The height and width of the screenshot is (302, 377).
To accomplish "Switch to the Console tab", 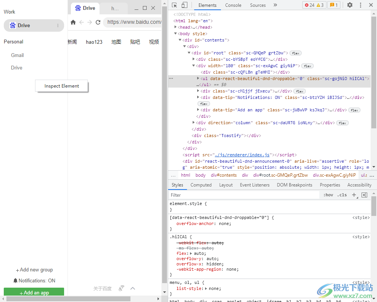I will (233, 5).
